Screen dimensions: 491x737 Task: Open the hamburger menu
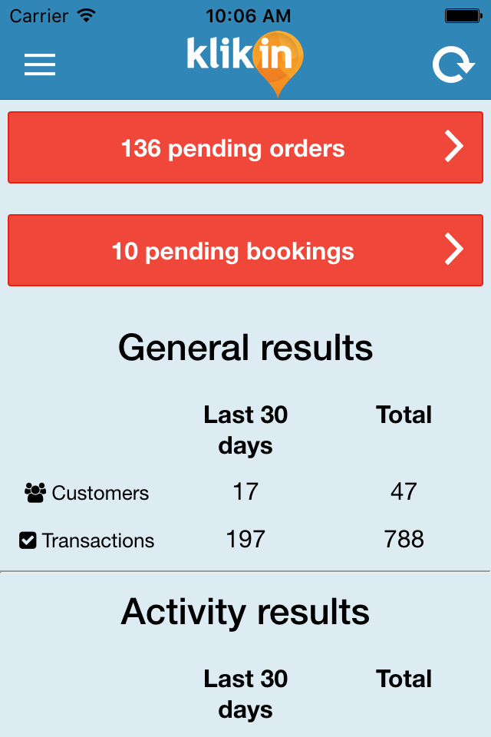pos(40,64)
